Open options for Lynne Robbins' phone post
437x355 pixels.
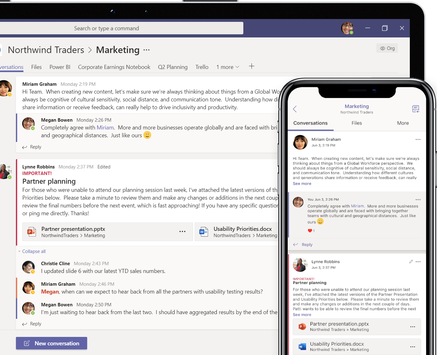(418, 262)
